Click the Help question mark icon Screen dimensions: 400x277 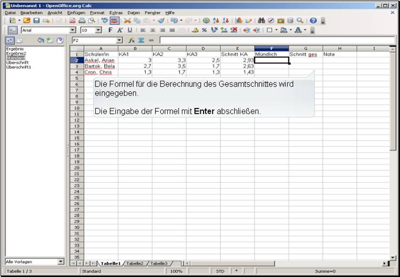click(x=313, y=21)
